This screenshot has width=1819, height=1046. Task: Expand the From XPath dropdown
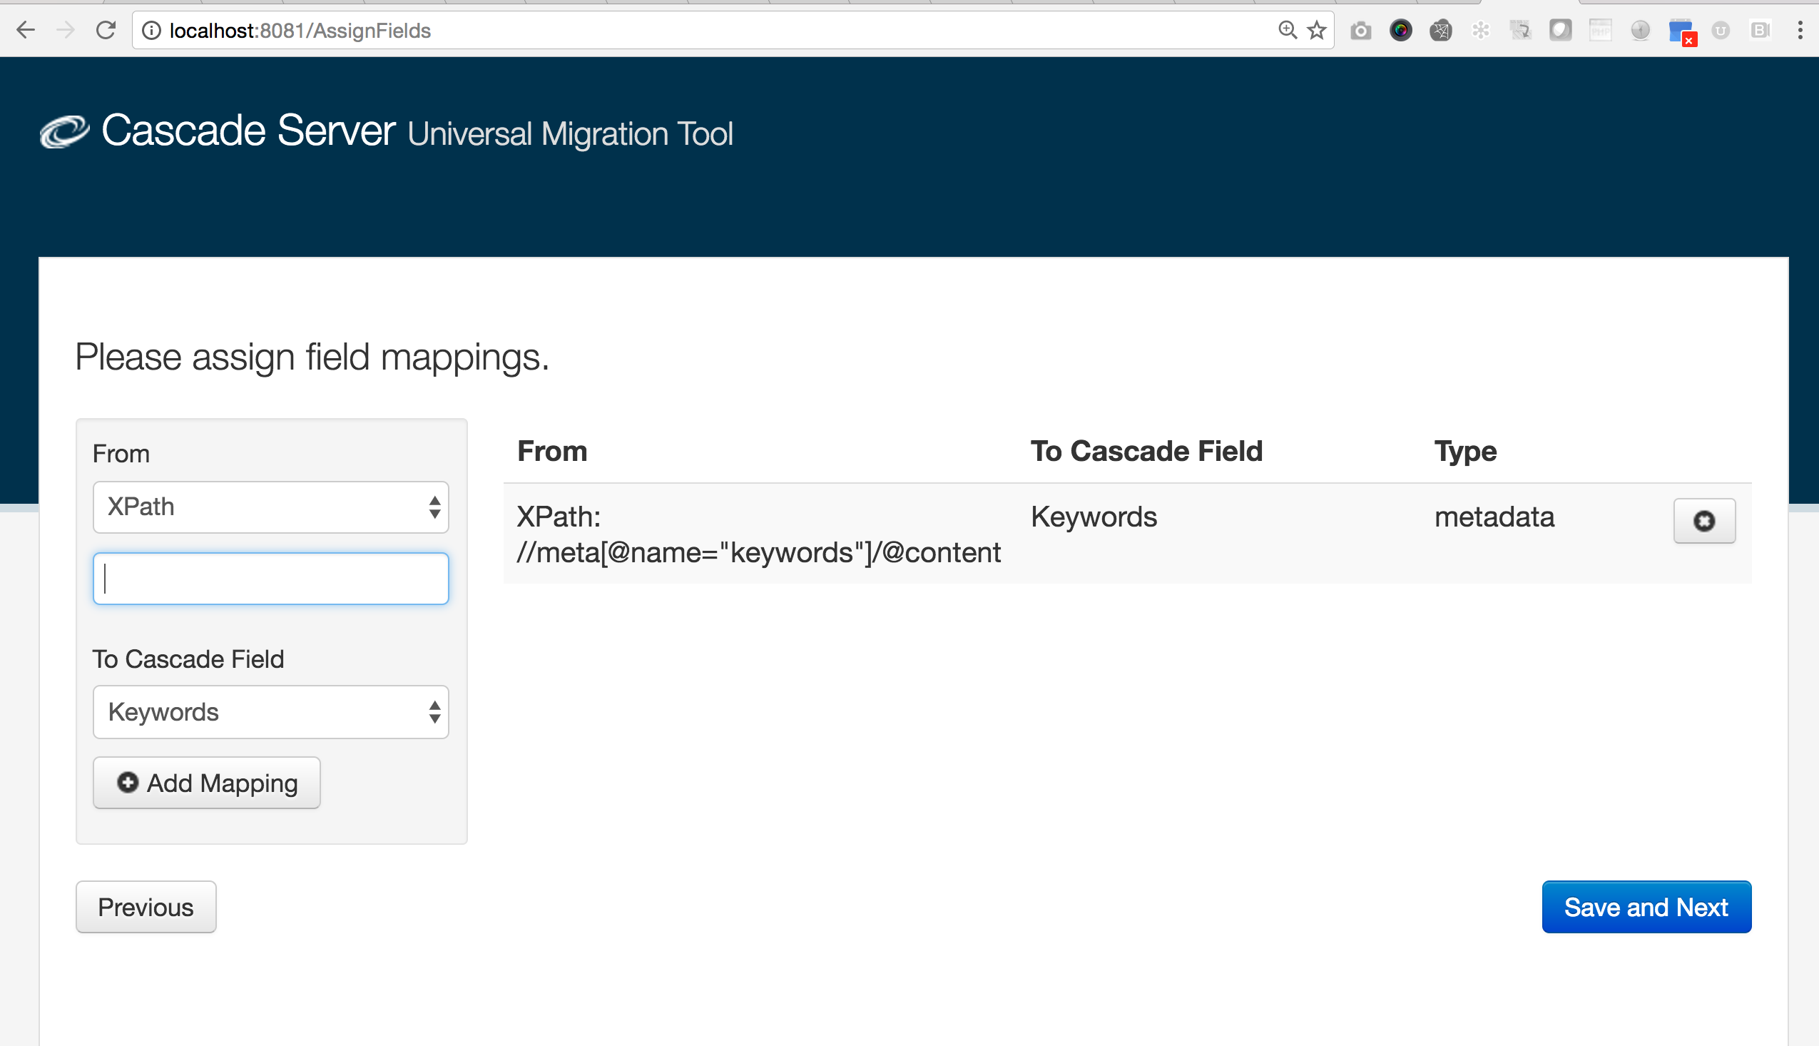click(x=270, y=506)
